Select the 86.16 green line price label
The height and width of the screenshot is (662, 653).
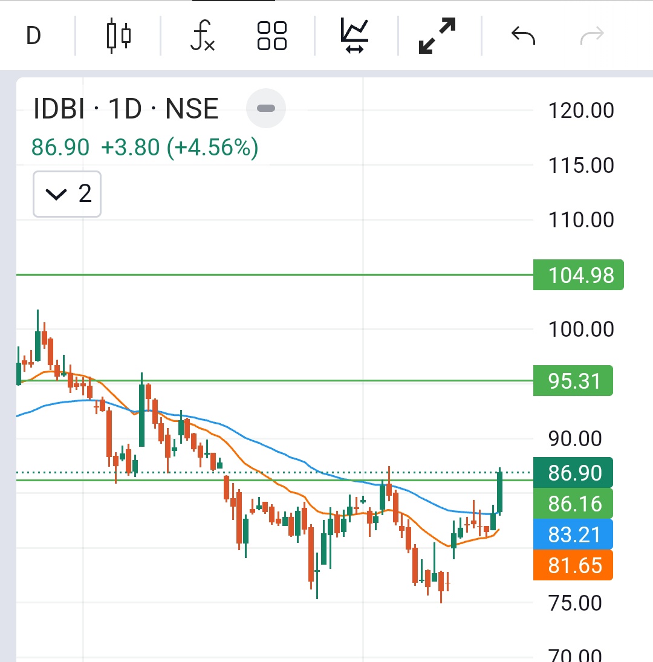coord(573,503)
